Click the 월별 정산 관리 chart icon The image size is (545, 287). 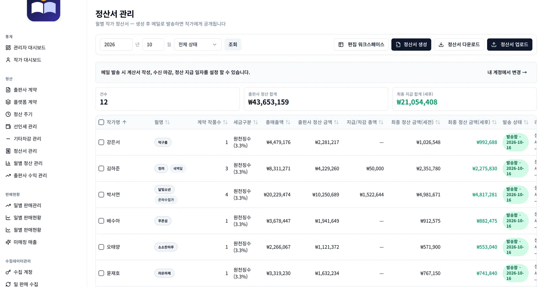click(8, 163)
